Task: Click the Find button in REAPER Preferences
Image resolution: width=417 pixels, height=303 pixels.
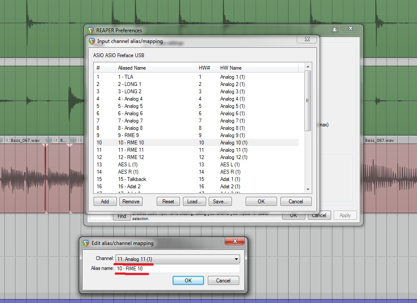Action: coord(122,217)
